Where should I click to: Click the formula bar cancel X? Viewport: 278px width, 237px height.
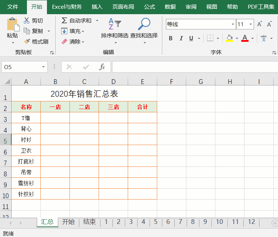coord(69,67)
